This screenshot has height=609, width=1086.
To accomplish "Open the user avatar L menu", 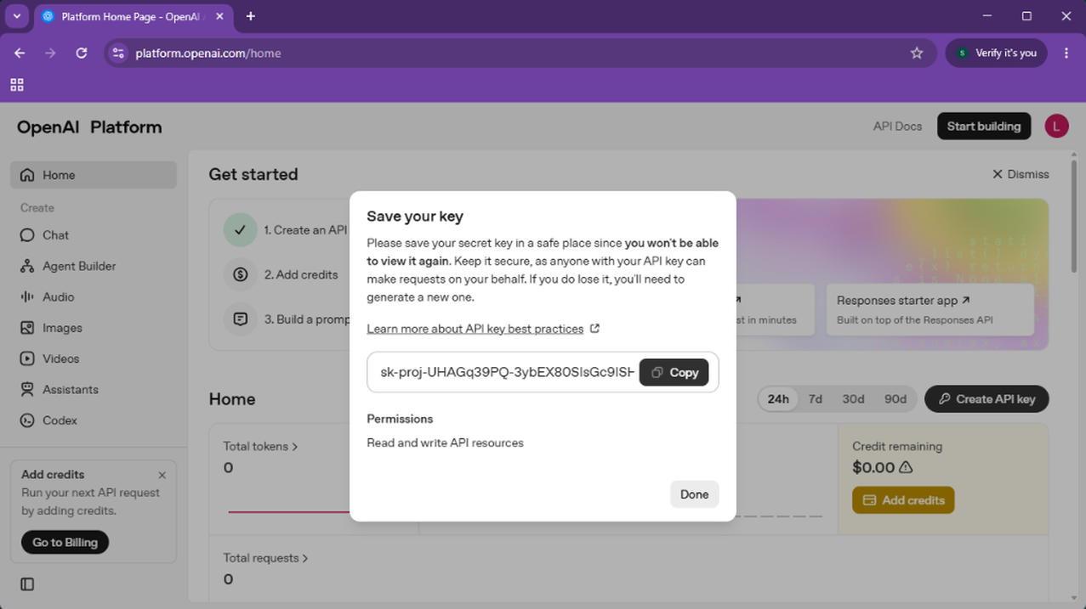I will (1056, 127).
